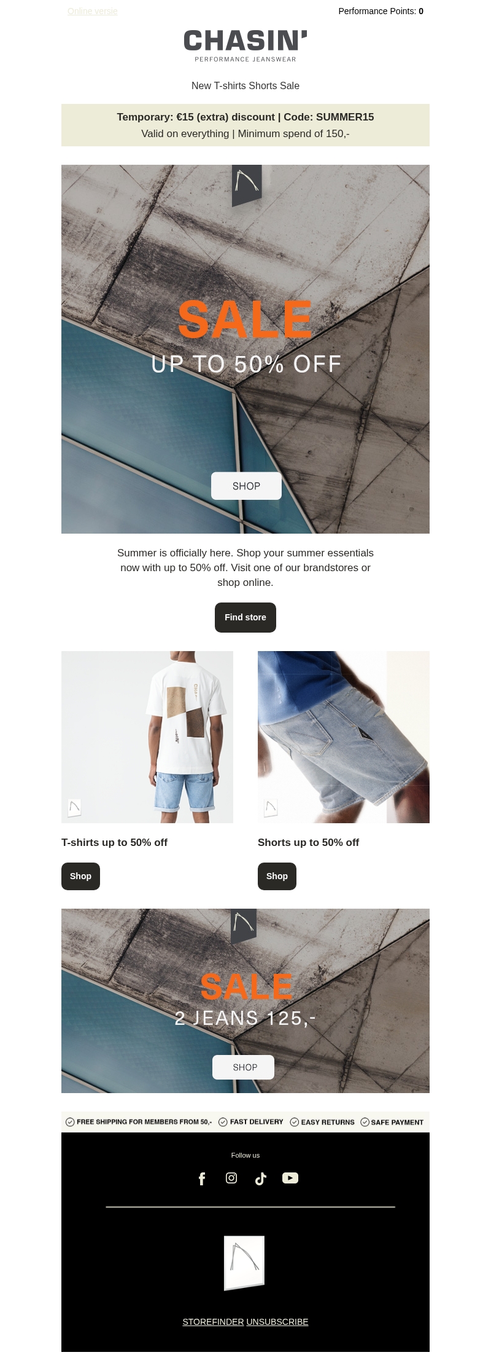Click the free shipping checkmark icon
Viewport: 491px width, 1363px height.
pyautogui.click(x=70, y=1122)
